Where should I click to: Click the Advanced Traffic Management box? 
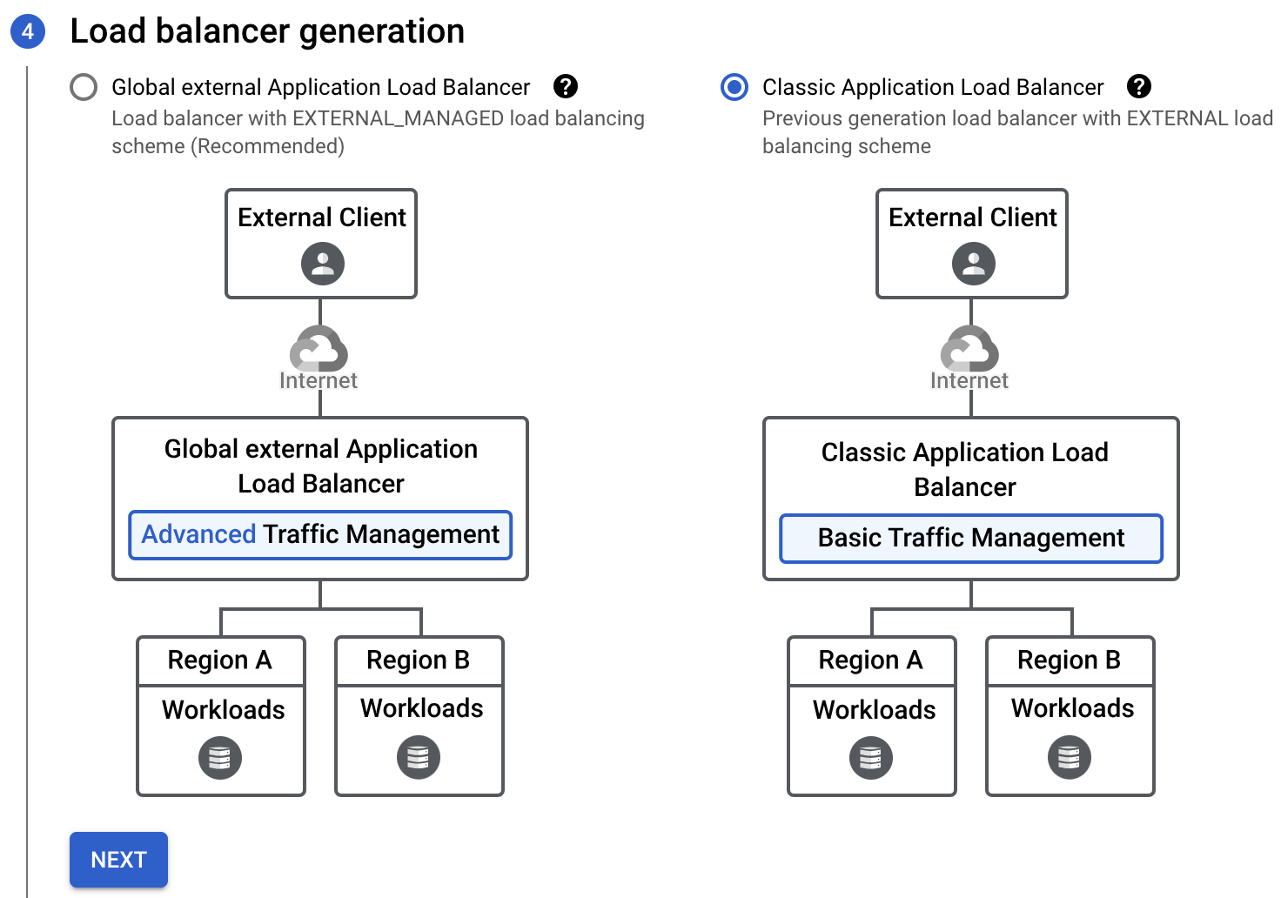[x=320, y=535]
